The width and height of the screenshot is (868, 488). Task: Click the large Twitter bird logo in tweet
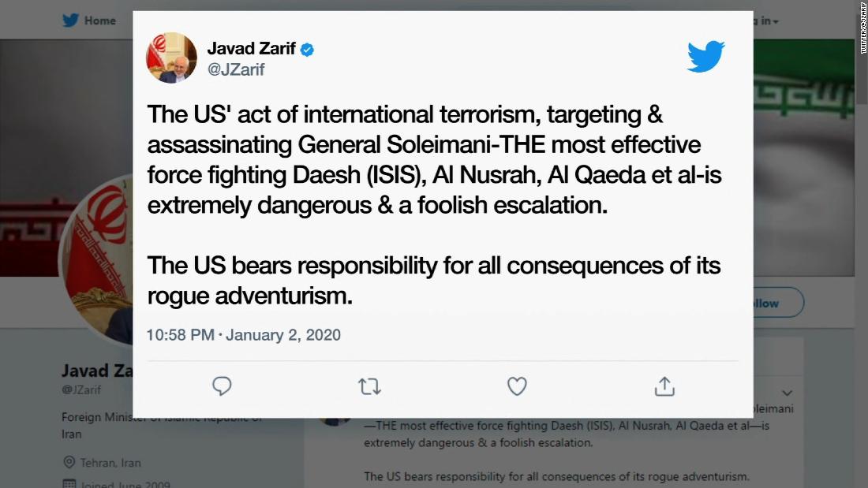click(705, 57)
